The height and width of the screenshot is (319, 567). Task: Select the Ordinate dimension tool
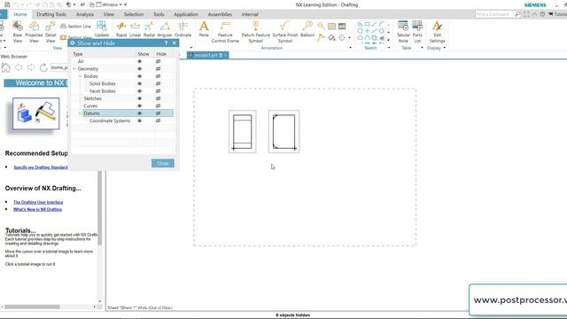[x=183, y=29]
